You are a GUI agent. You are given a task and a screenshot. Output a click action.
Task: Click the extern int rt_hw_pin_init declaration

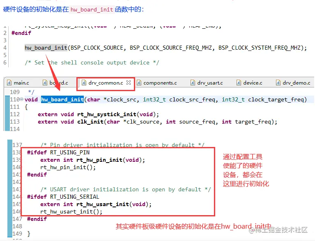click(x=93, y=160)
